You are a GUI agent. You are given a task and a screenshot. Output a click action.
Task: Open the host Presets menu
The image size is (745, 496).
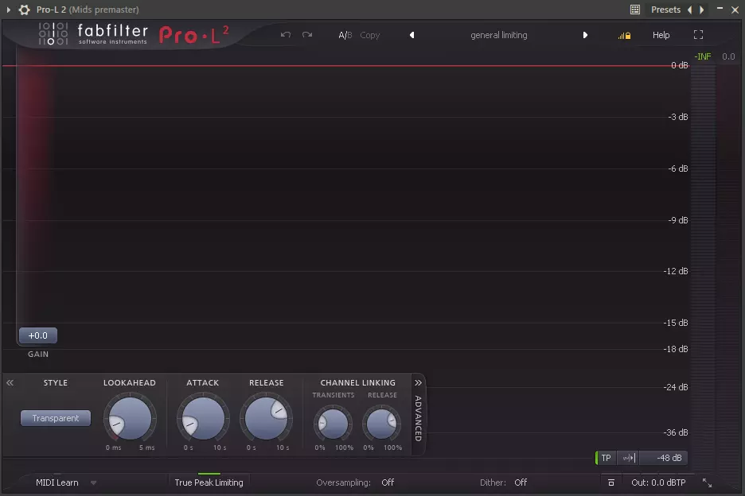pos(665,10)
